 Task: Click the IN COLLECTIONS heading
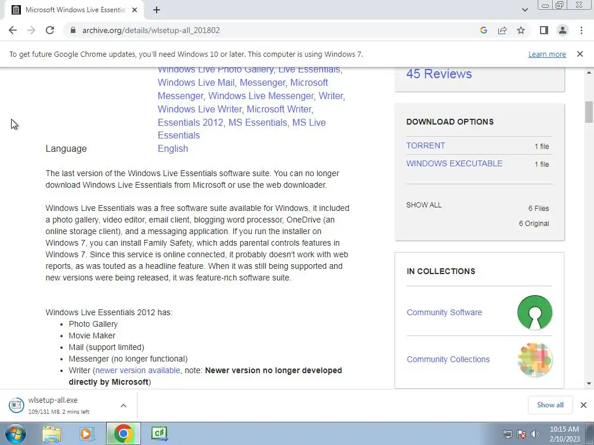click(x=441, y=271)
